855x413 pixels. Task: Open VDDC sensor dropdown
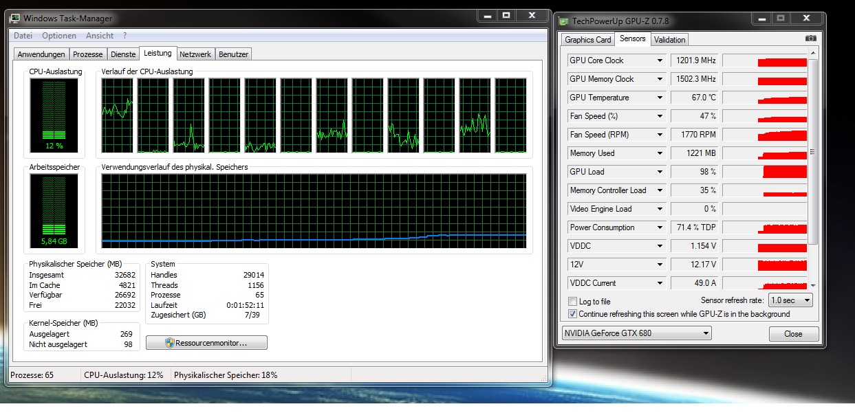click(x=660, y=246)
